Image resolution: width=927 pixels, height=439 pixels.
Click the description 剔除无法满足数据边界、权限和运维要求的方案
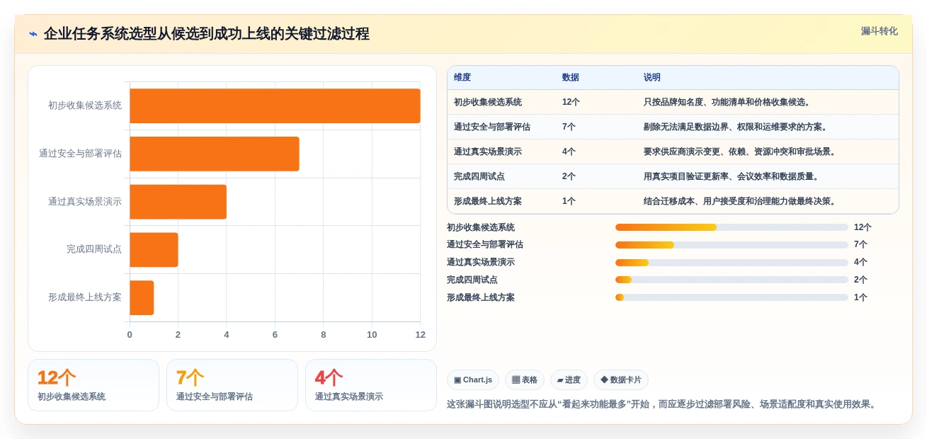click(x=736, y=127)
